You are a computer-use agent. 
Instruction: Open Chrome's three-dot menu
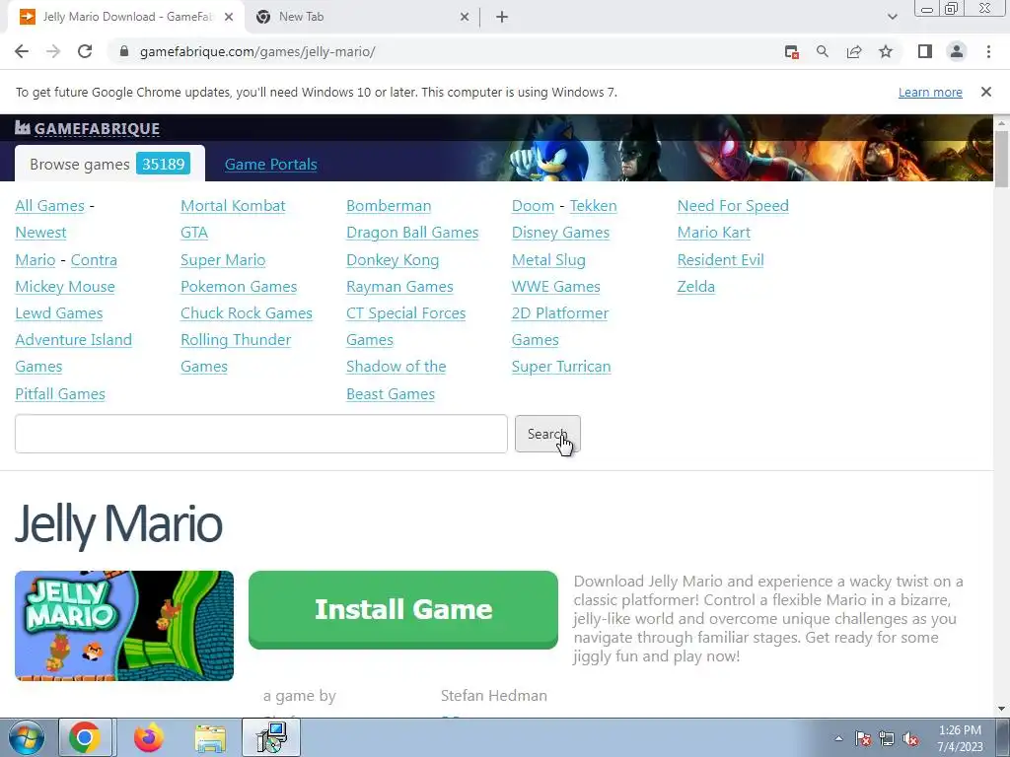[988, 51]
